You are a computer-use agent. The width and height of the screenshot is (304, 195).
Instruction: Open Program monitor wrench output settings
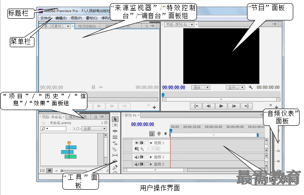[x=251, y=88]
